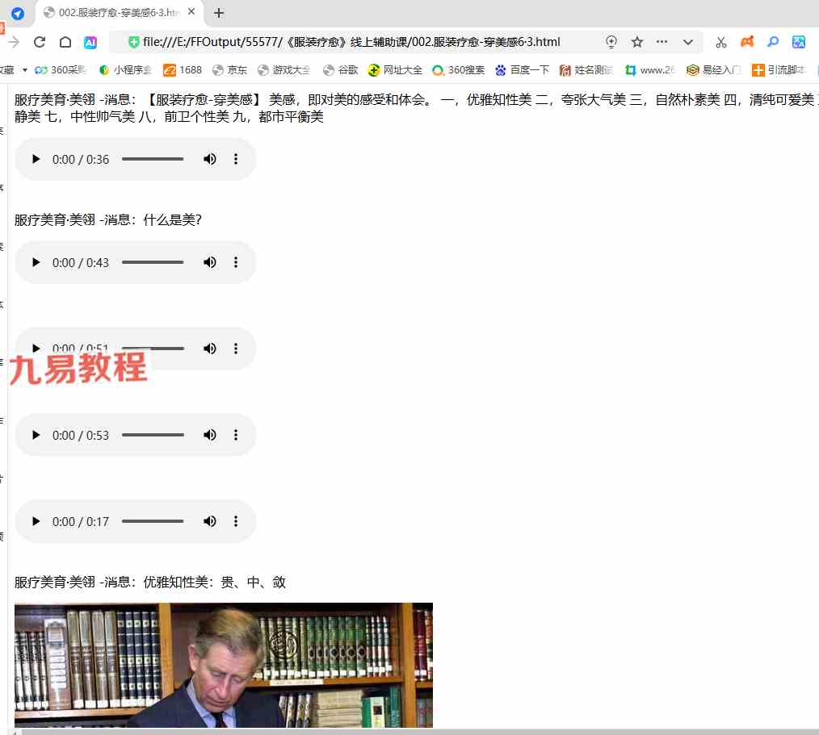
Task: Open the 京东 bookmark
Action: [230, 70]
